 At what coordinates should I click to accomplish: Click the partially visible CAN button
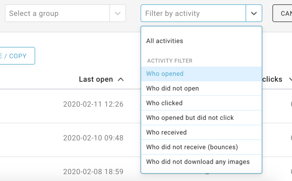(x=284, y=13)
